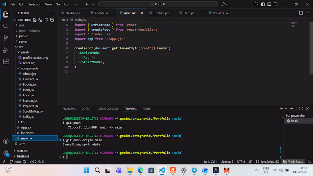Open the new terminal launch profile dropdown
The width and height of the screenshot is (313, 176).
click(286, 109)
